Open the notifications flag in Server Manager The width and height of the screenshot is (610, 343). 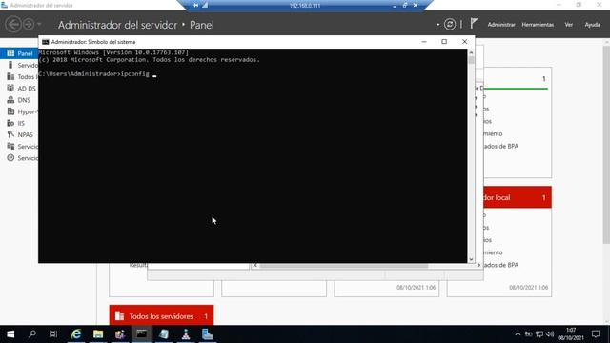(x=474, y=24)
